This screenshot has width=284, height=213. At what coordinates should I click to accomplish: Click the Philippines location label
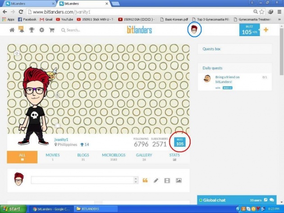tap(66, 145)
